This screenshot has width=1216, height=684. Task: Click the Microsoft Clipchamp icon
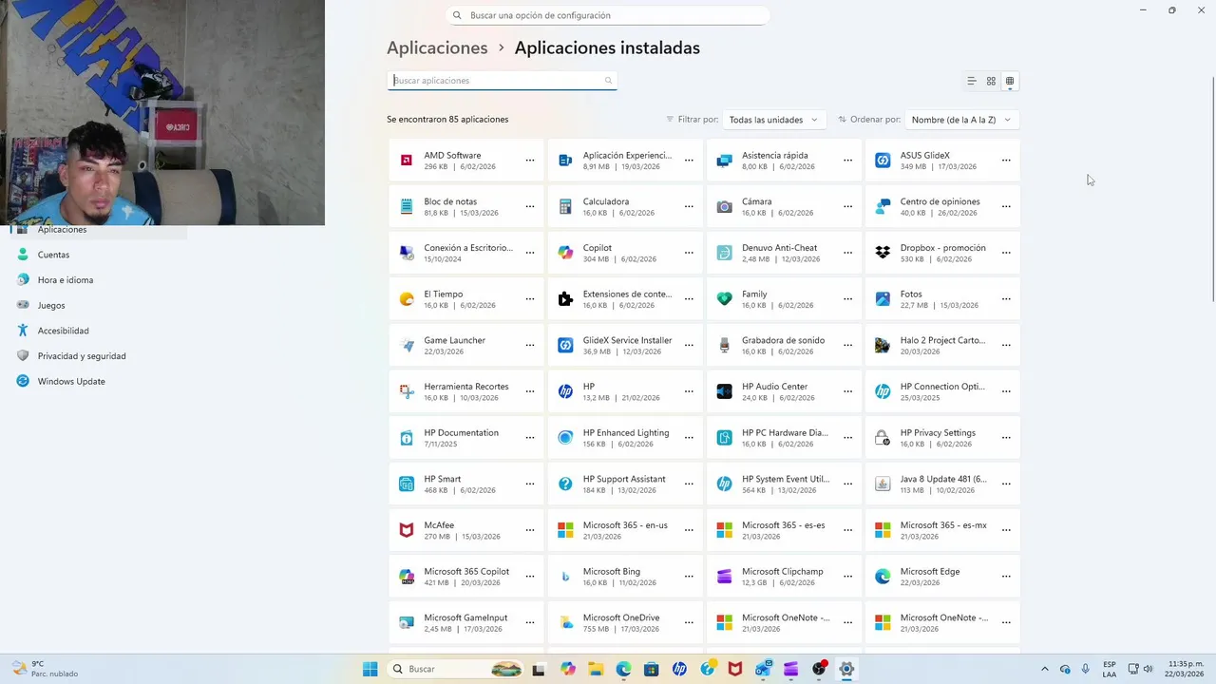[724, 577]
